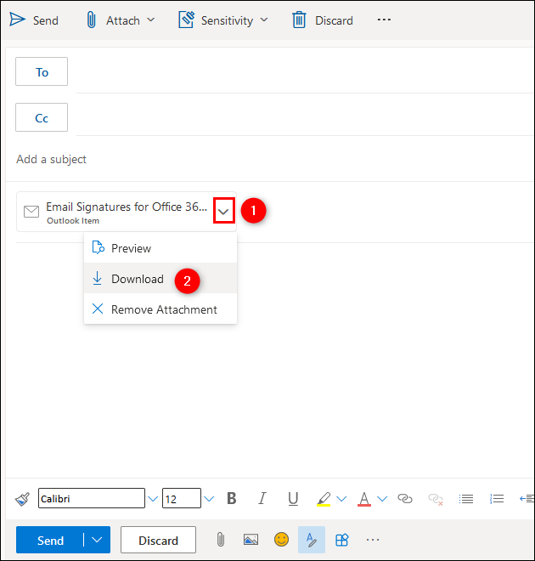Toggle Bold formatting
535x561 pixels.
[x=232, y=498]
